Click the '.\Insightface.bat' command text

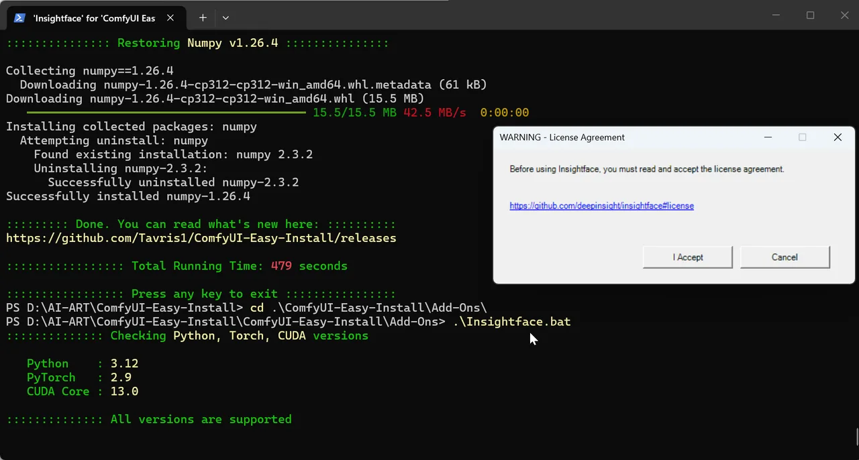click(512, 322)
